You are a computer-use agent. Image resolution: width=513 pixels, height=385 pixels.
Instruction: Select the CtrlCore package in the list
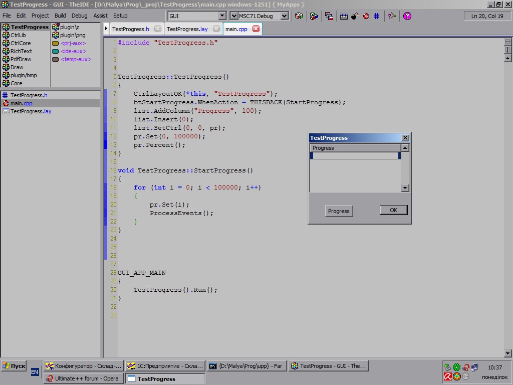point(21,43)
